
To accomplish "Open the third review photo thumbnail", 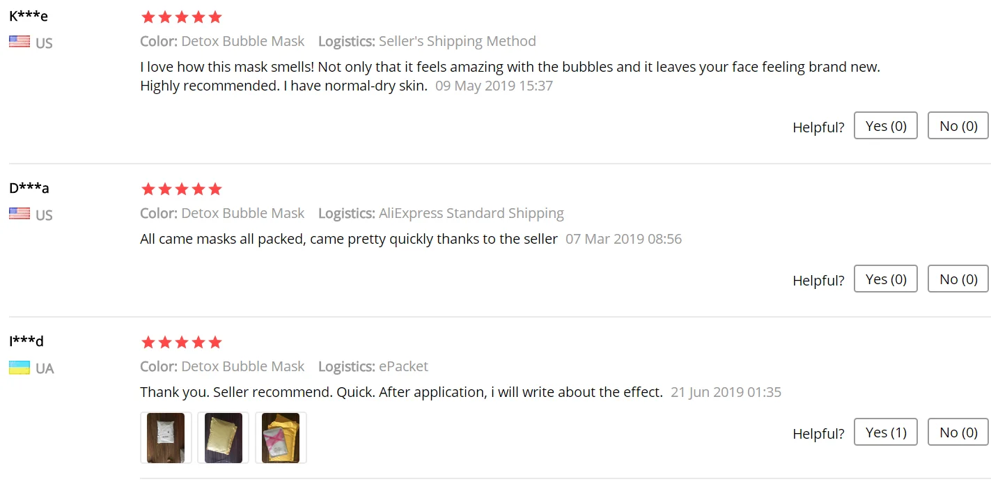I will 281,438.
